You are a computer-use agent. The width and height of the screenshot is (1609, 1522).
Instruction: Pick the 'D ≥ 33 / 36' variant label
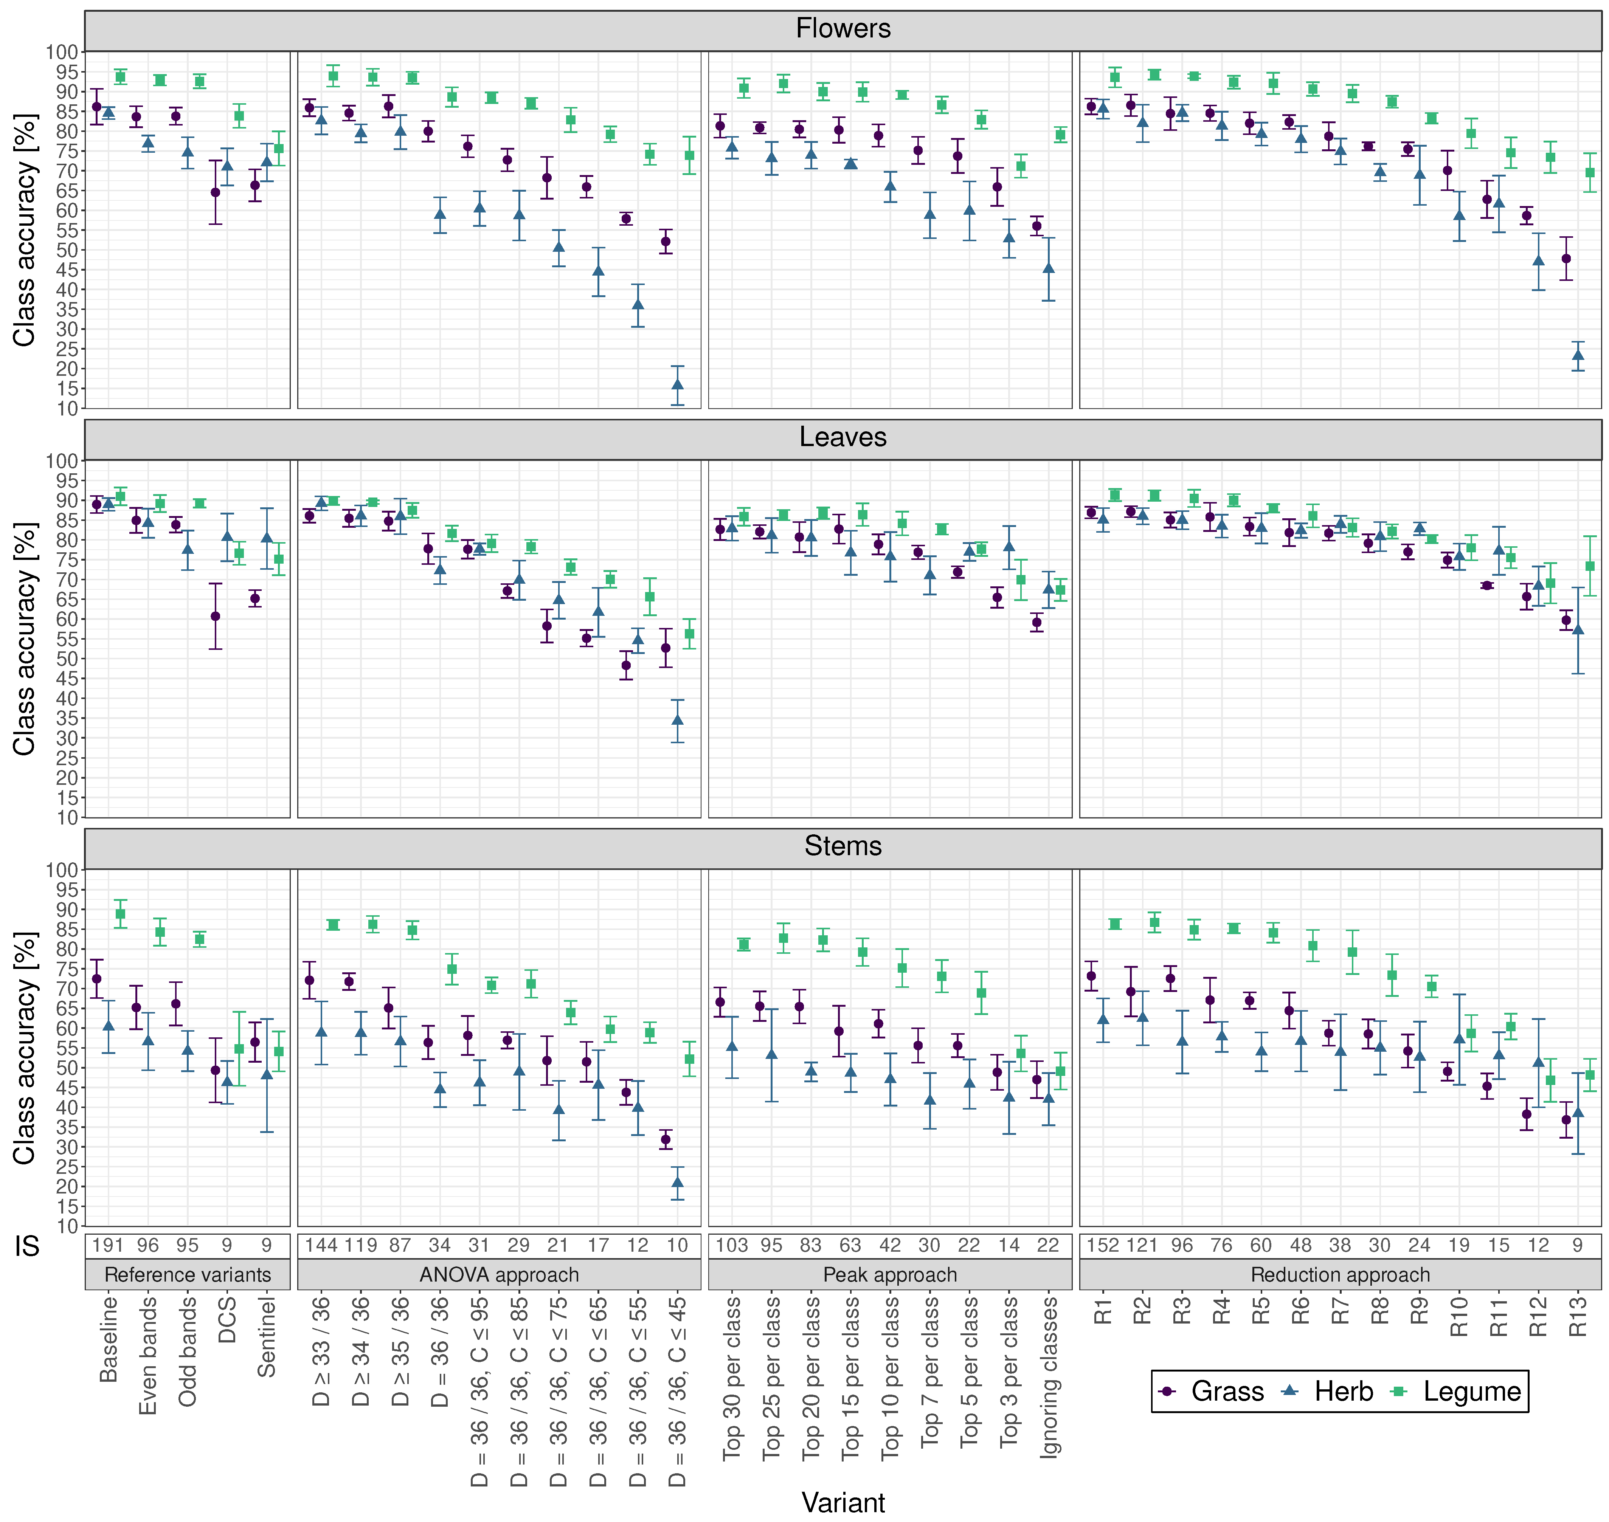(x=321, y=1352)
